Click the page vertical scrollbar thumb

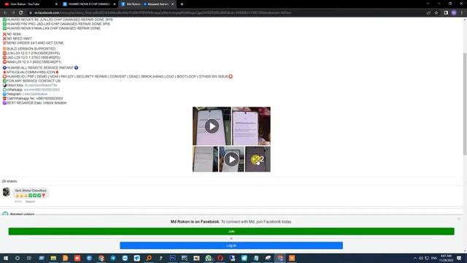pos(465,104)
